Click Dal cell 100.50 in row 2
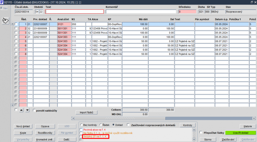This screenshot has width=257, height=142. 161,28
